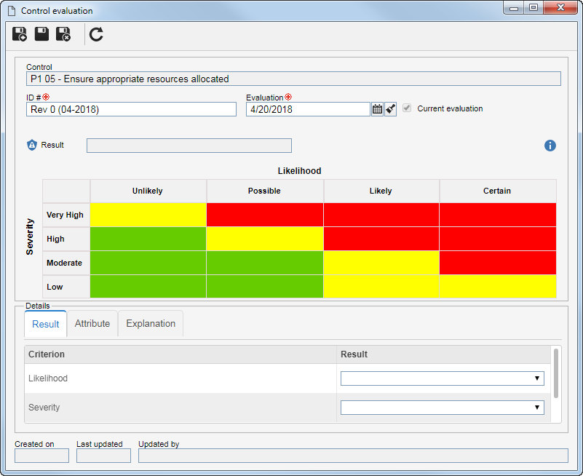Switch to the Attribute tab

tap(92, 324)
